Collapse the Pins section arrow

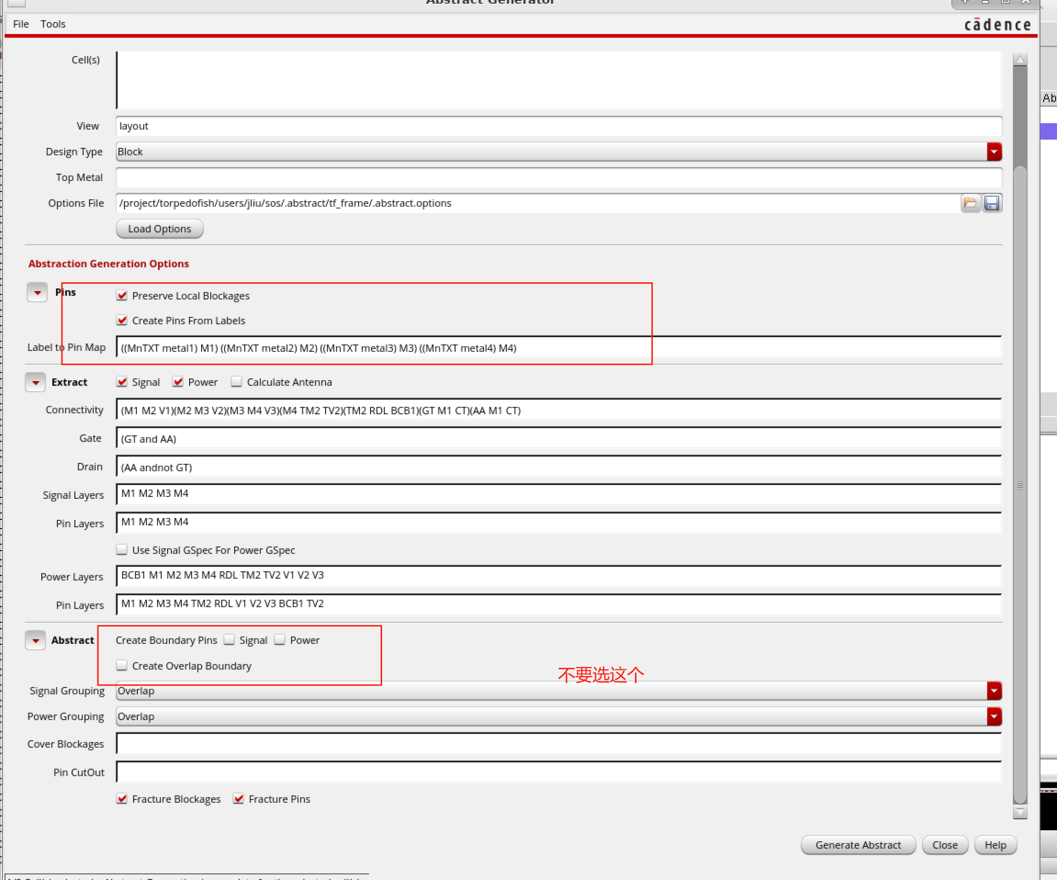(37, 292)
